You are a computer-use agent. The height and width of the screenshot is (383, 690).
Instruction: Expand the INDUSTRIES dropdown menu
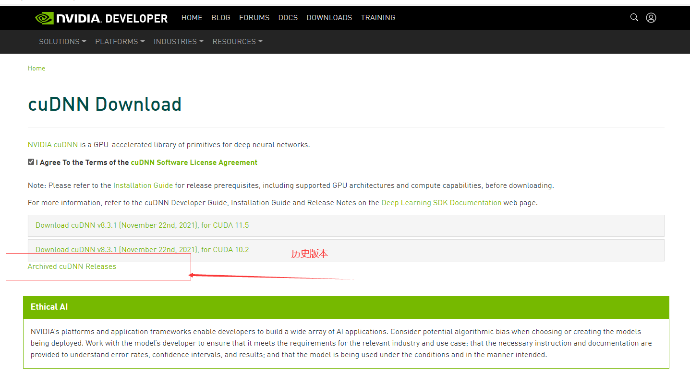pos(179,42)
